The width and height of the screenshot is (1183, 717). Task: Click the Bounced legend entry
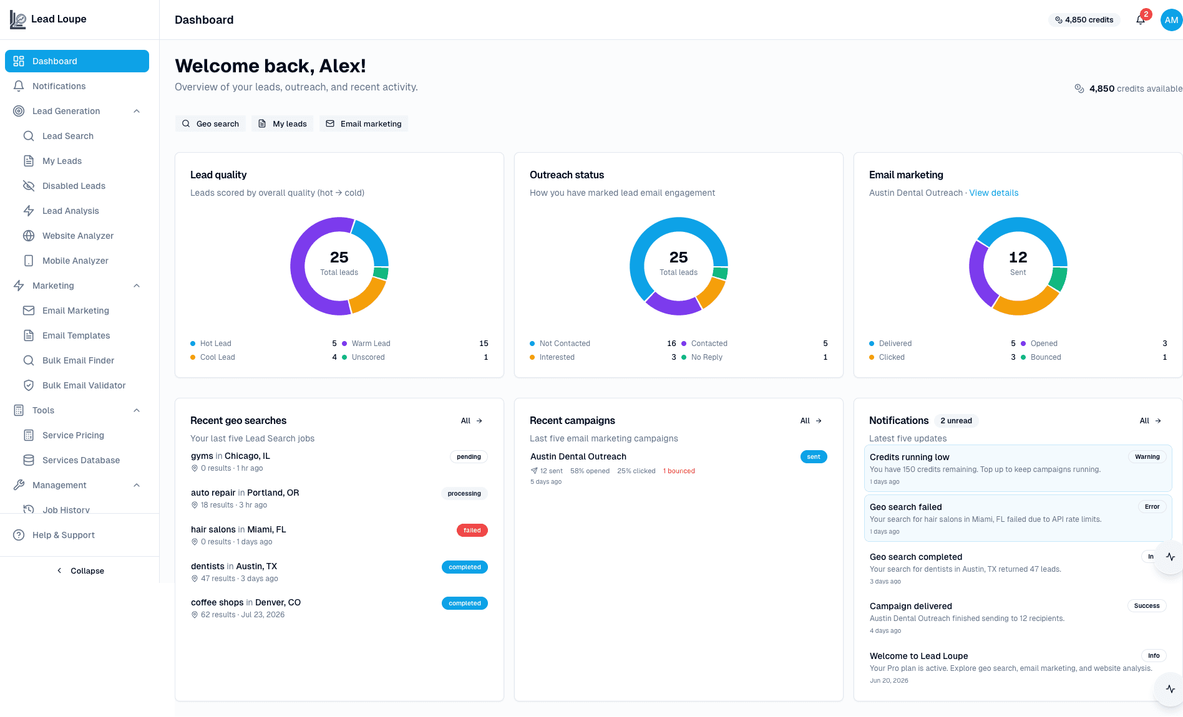1094,357
